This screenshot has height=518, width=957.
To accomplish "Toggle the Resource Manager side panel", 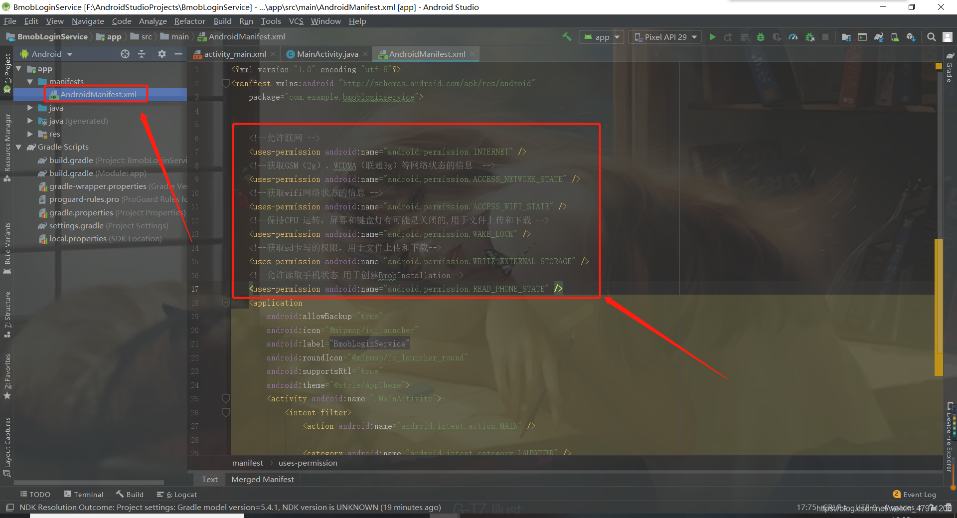I will tap(7, 148).
